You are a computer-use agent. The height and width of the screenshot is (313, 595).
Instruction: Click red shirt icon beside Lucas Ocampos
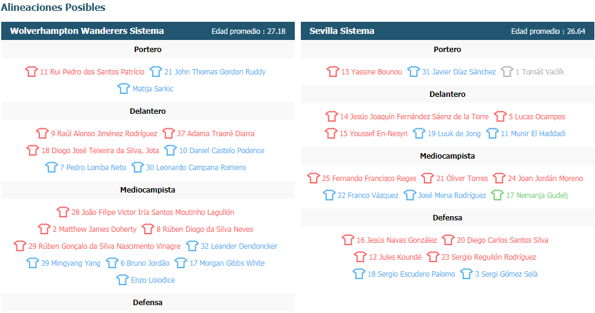pyautogui.click(x=500, y=116)
